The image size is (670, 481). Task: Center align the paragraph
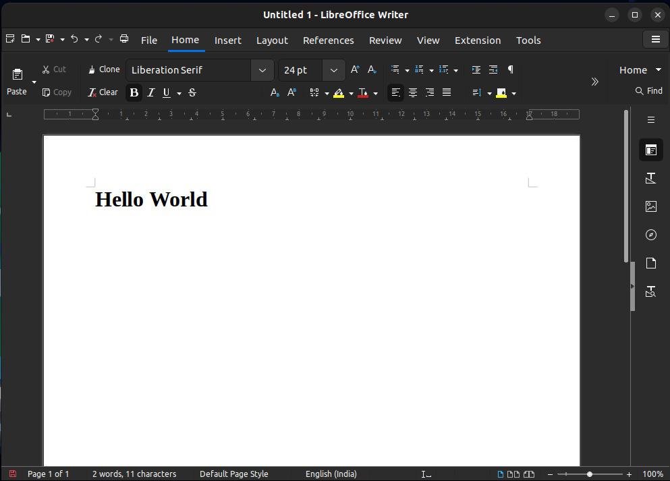pyautogui.click(x=413, y=92)
